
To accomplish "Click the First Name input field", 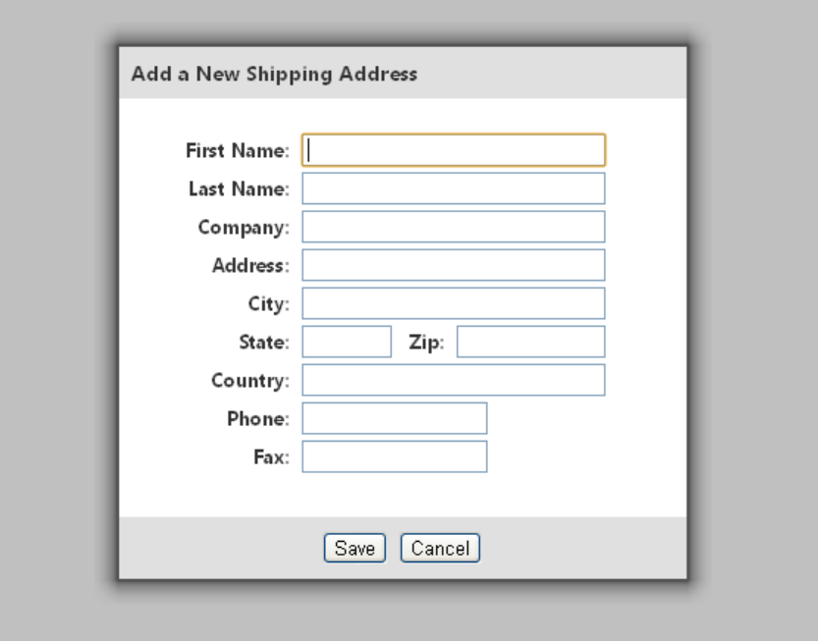I will (x=453, y=150).
